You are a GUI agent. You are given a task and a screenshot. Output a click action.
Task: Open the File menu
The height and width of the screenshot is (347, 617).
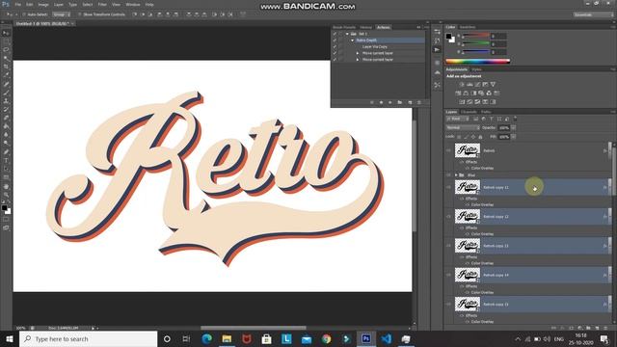click(18, 4)
